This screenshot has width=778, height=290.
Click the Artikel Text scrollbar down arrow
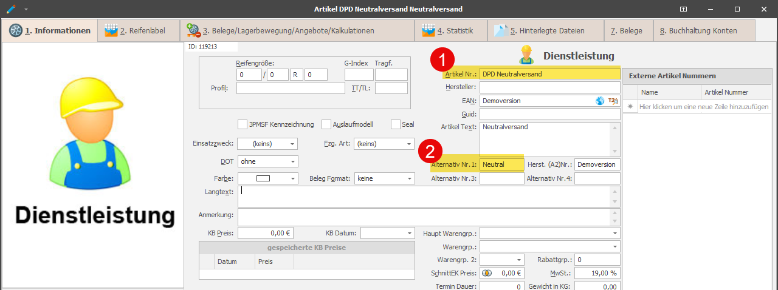tap(615, 152)
